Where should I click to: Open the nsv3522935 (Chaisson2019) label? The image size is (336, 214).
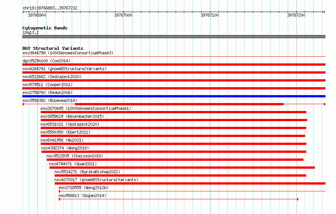[x=75, y=156]
